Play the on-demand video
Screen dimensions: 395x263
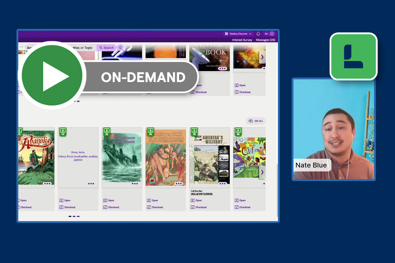point(52,76)
